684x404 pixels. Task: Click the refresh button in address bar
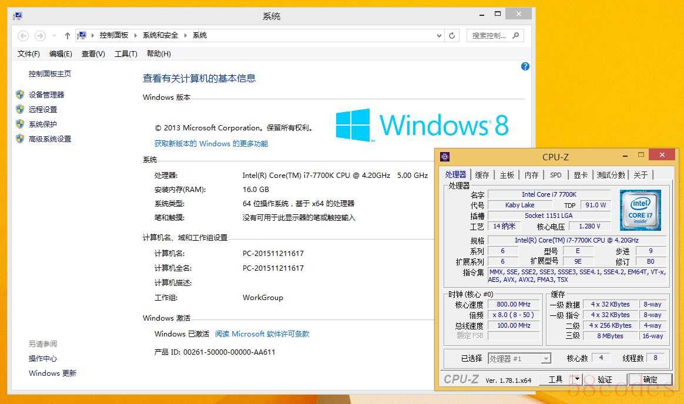pyautogui.click(x=452, y=36)
